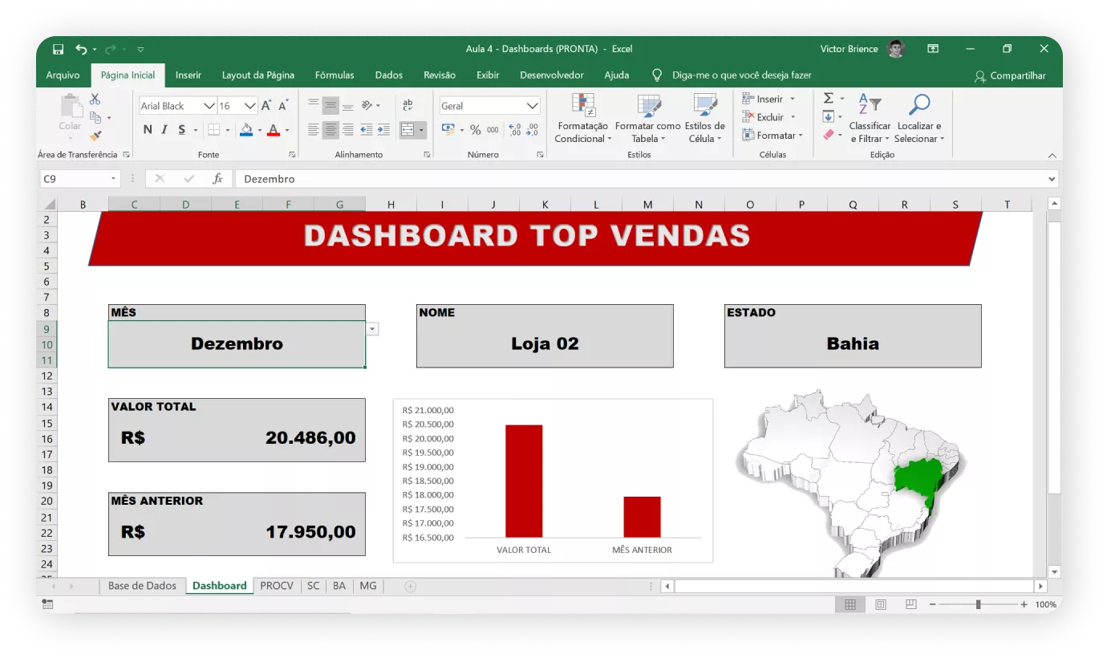
Task: Click the Clear eraser icon
Action: [829, 135]
